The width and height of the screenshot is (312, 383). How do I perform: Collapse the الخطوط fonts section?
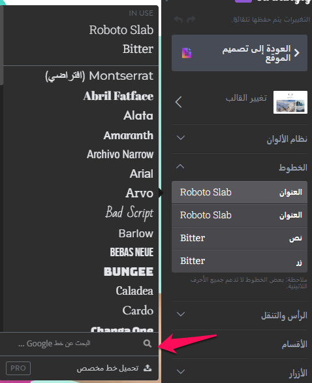pos(240,167)
